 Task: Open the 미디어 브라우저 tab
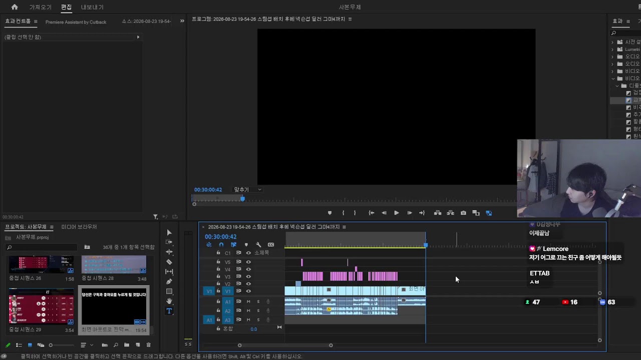tap(79, 227)
